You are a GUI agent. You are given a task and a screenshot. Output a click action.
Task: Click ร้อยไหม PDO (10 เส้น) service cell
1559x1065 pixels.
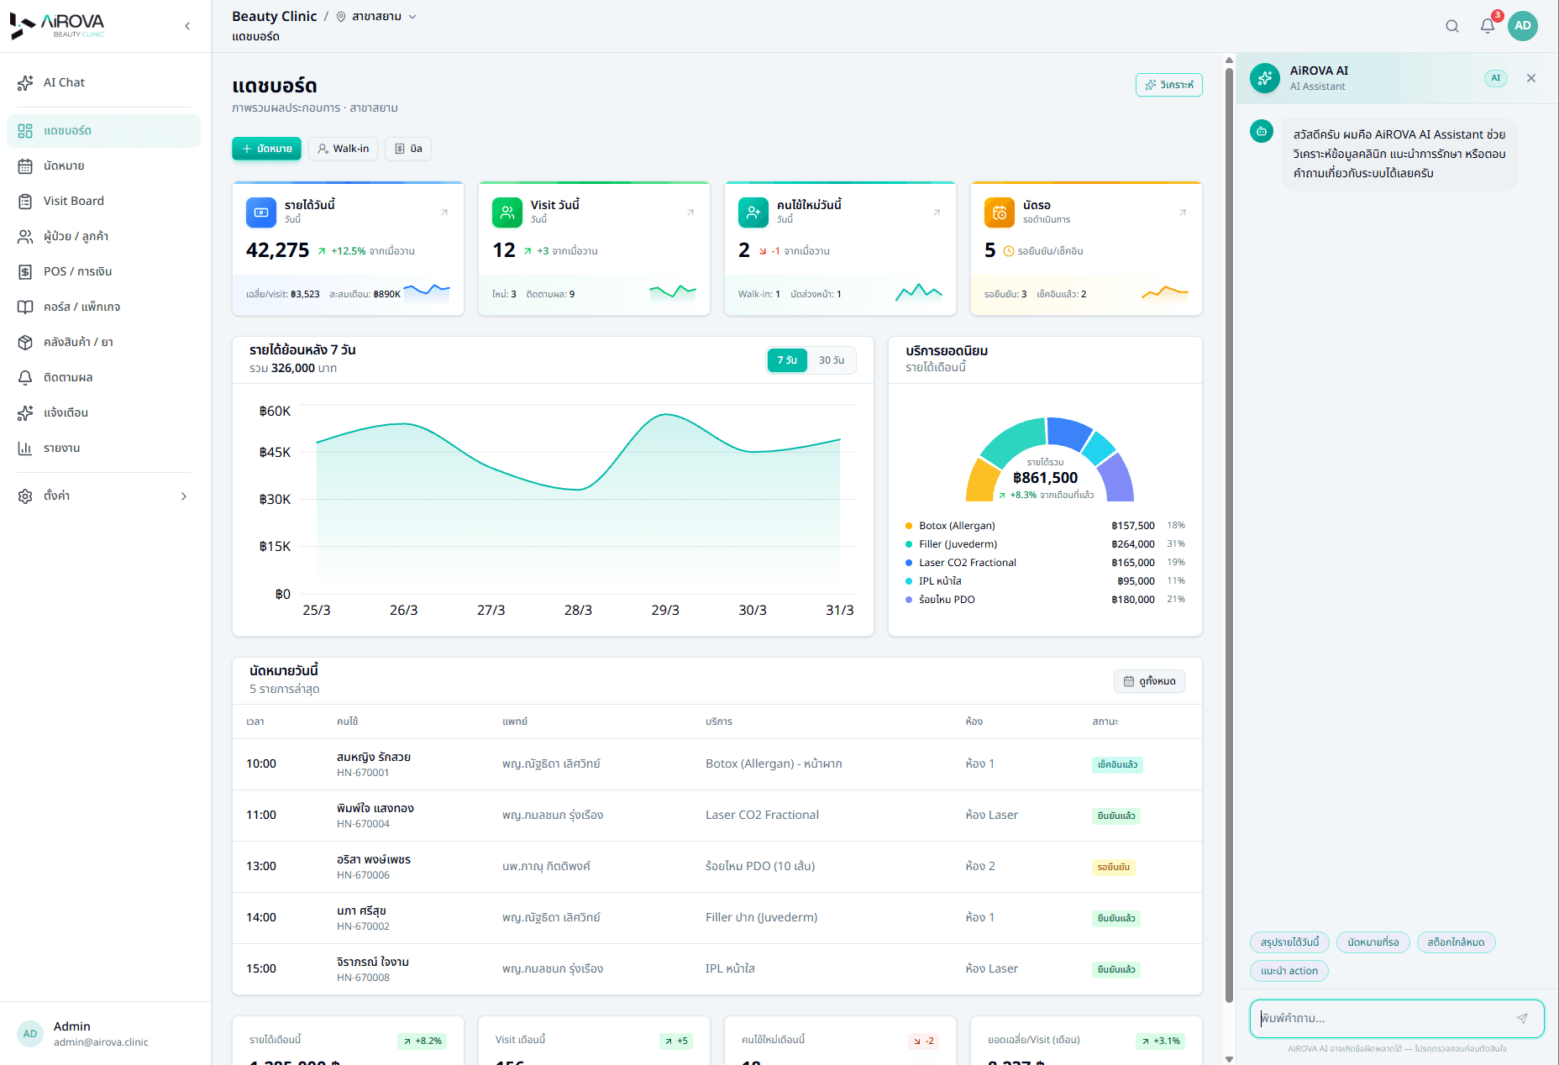point(760,866)
